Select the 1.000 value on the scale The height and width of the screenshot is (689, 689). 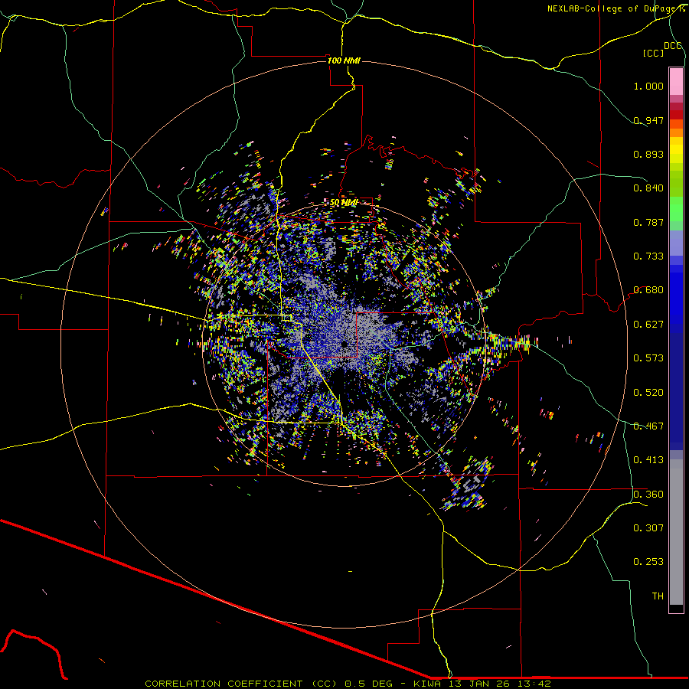coord(648,86)
